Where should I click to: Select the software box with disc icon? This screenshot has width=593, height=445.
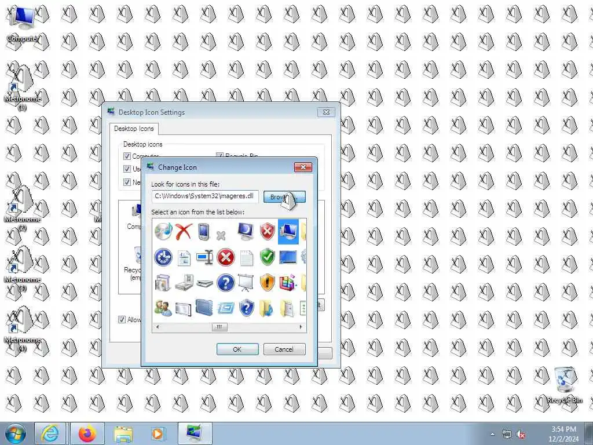tap(163, 283)
